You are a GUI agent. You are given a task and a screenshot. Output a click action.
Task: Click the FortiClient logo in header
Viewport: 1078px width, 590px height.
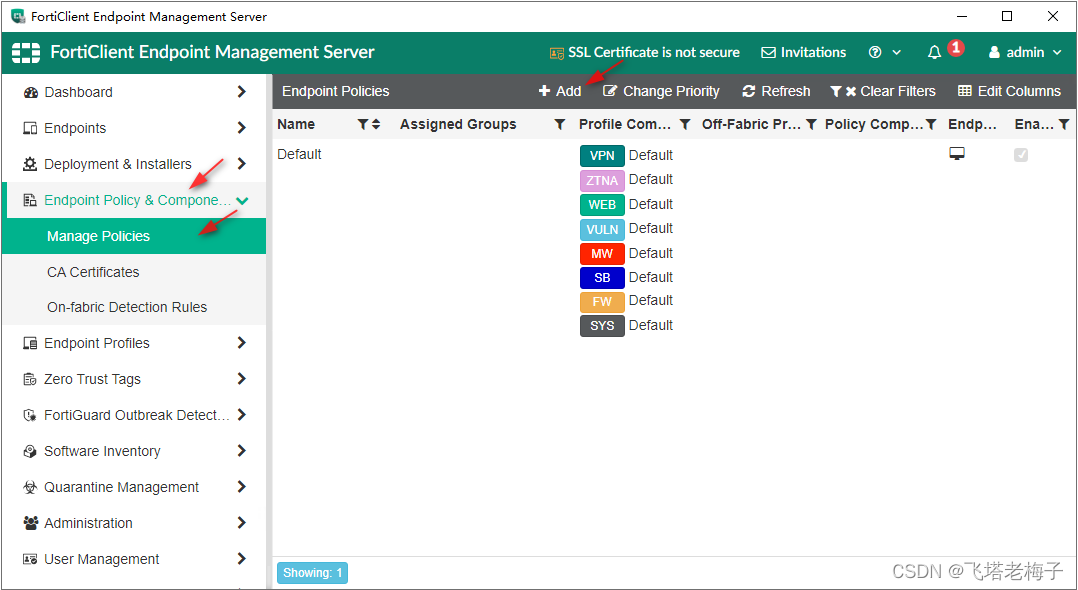click(26, 52)
